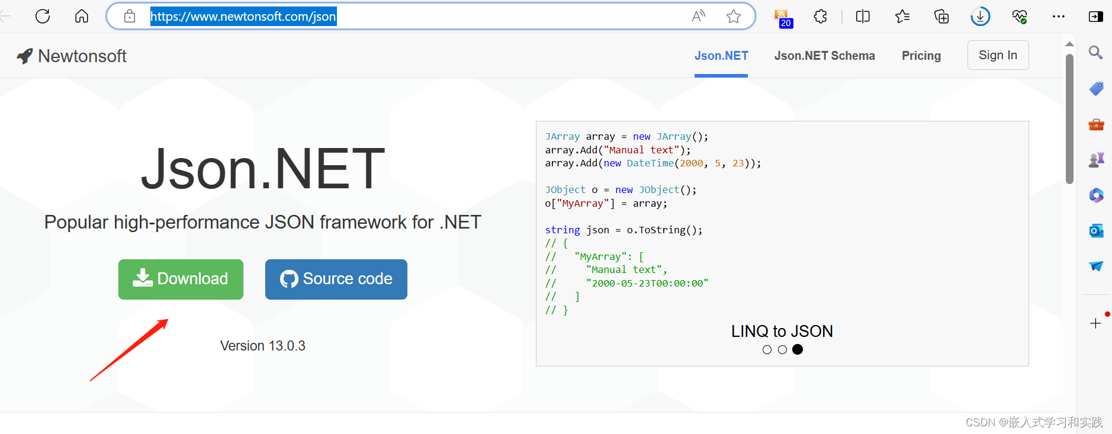1112x434 pixels.
Task: Select first carousel dot in code panel
Action: 767,350
